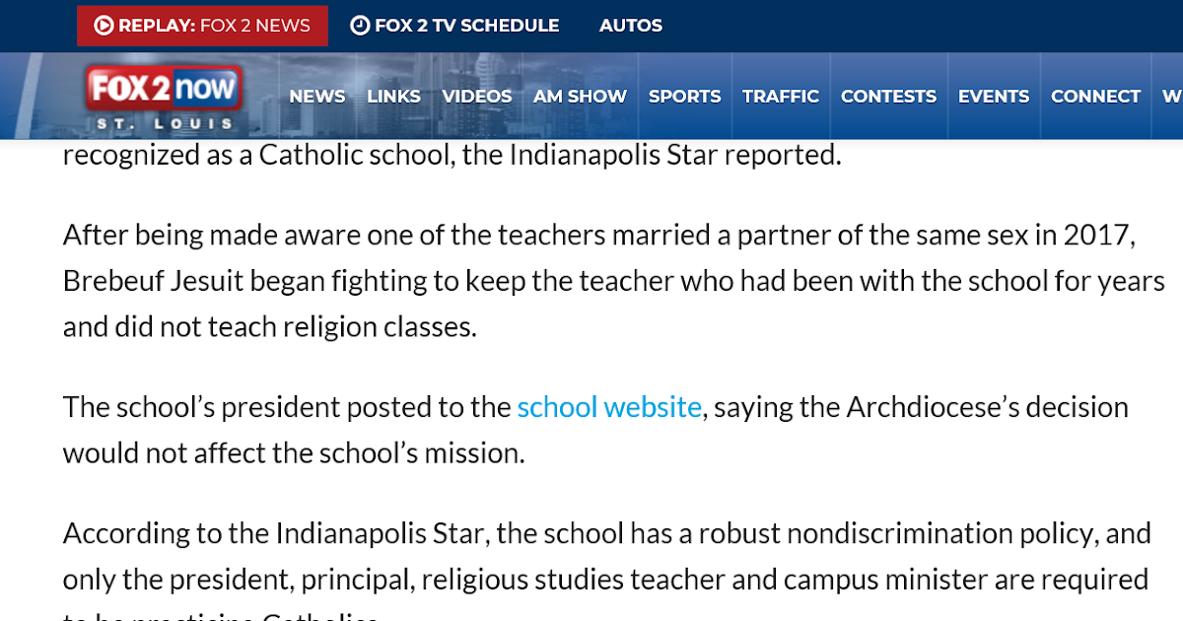The image size is (1183, 621).
Task: Click the cut-off W item after CONNECT
Action: 1172,97
